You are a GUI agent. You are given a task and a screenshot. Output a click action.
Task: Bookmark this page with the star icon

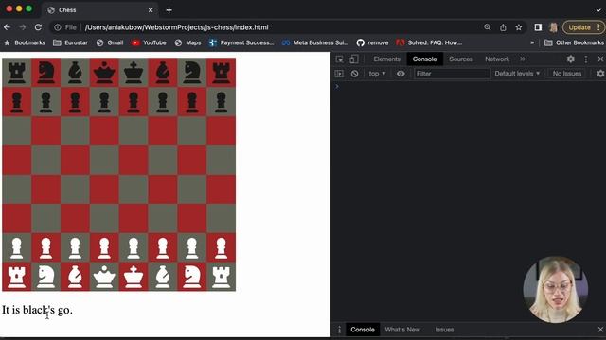[519, 27]
